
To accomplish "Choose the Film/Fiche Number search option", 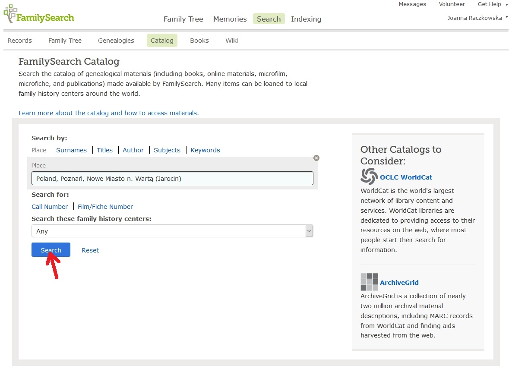I will (x=105, y=207).
